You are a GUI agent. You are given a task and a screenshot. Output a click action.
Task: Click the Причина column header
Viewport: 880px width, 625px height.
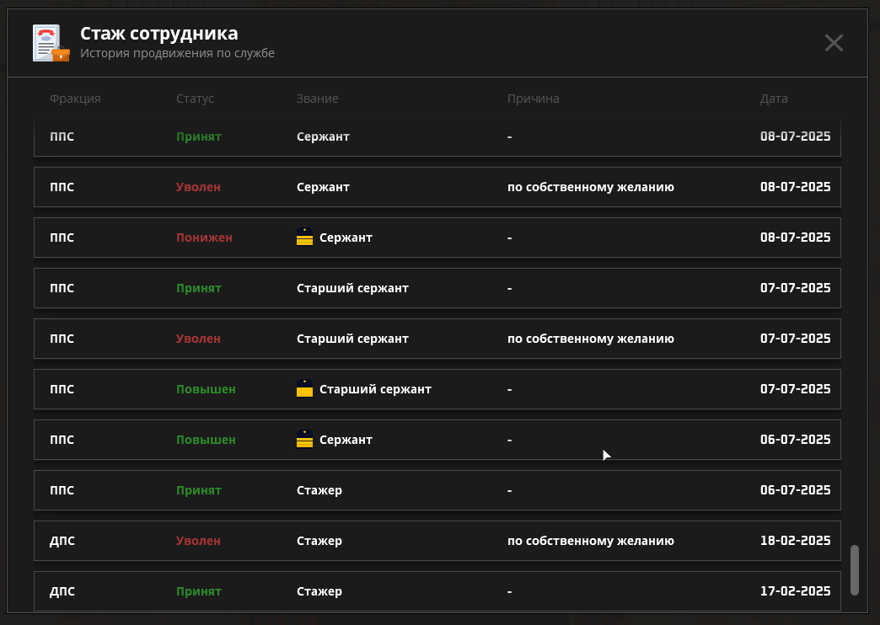click(x=533, y=99)
